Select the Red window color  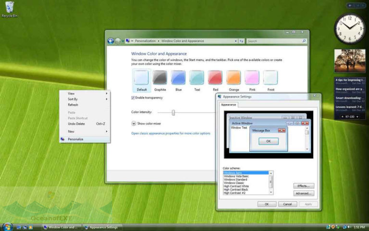pos(215,81)
